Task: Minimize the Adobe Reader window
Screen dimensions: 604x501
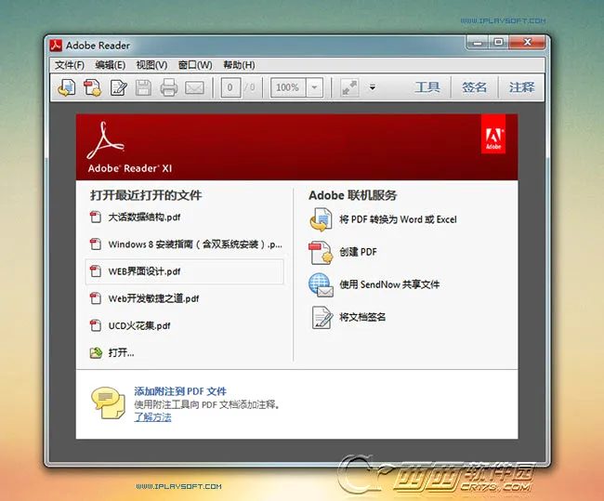Action: click(478, 42)
